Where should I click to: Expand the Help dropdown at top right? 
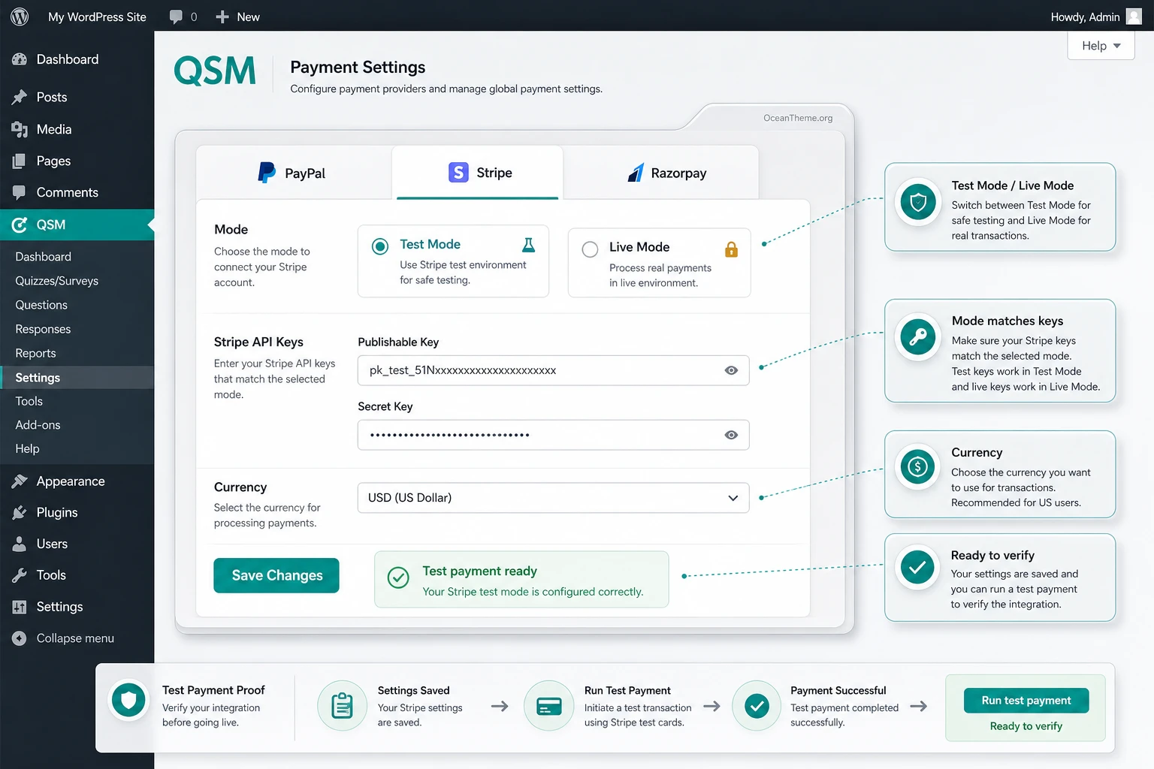pyautogui.click(x=1101, y=46)
